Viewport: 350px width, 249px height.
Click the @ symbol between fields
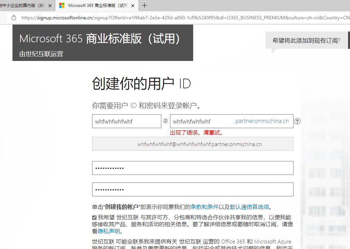click(x=165, y=121)
